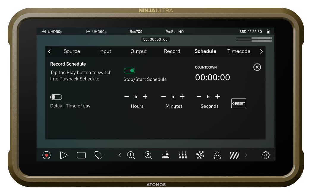Select the Schedule tab
Screen dimensions: 312x195
pyautogui.click(x=205, y=51)
